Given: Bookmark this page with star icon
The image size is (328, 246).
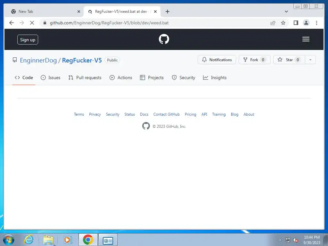Looking at the screenshot, I should tap(283, 23).
